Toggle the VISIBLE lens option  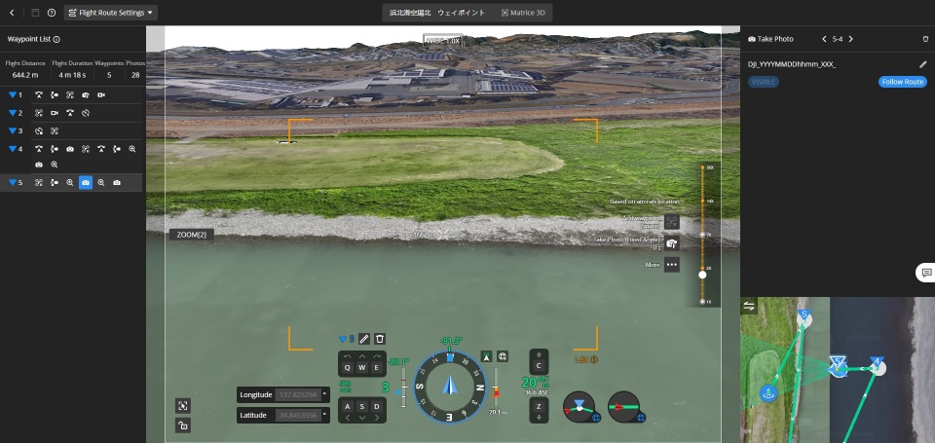pos(764,82)
